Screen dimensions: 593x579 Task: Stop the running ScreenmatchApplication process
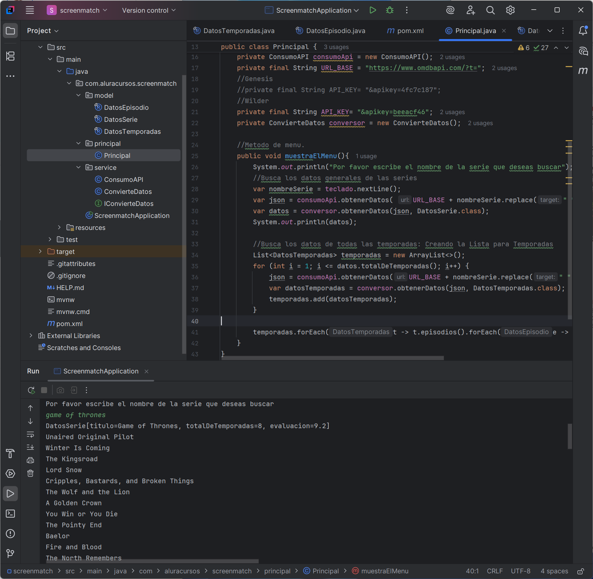[44, 390]
